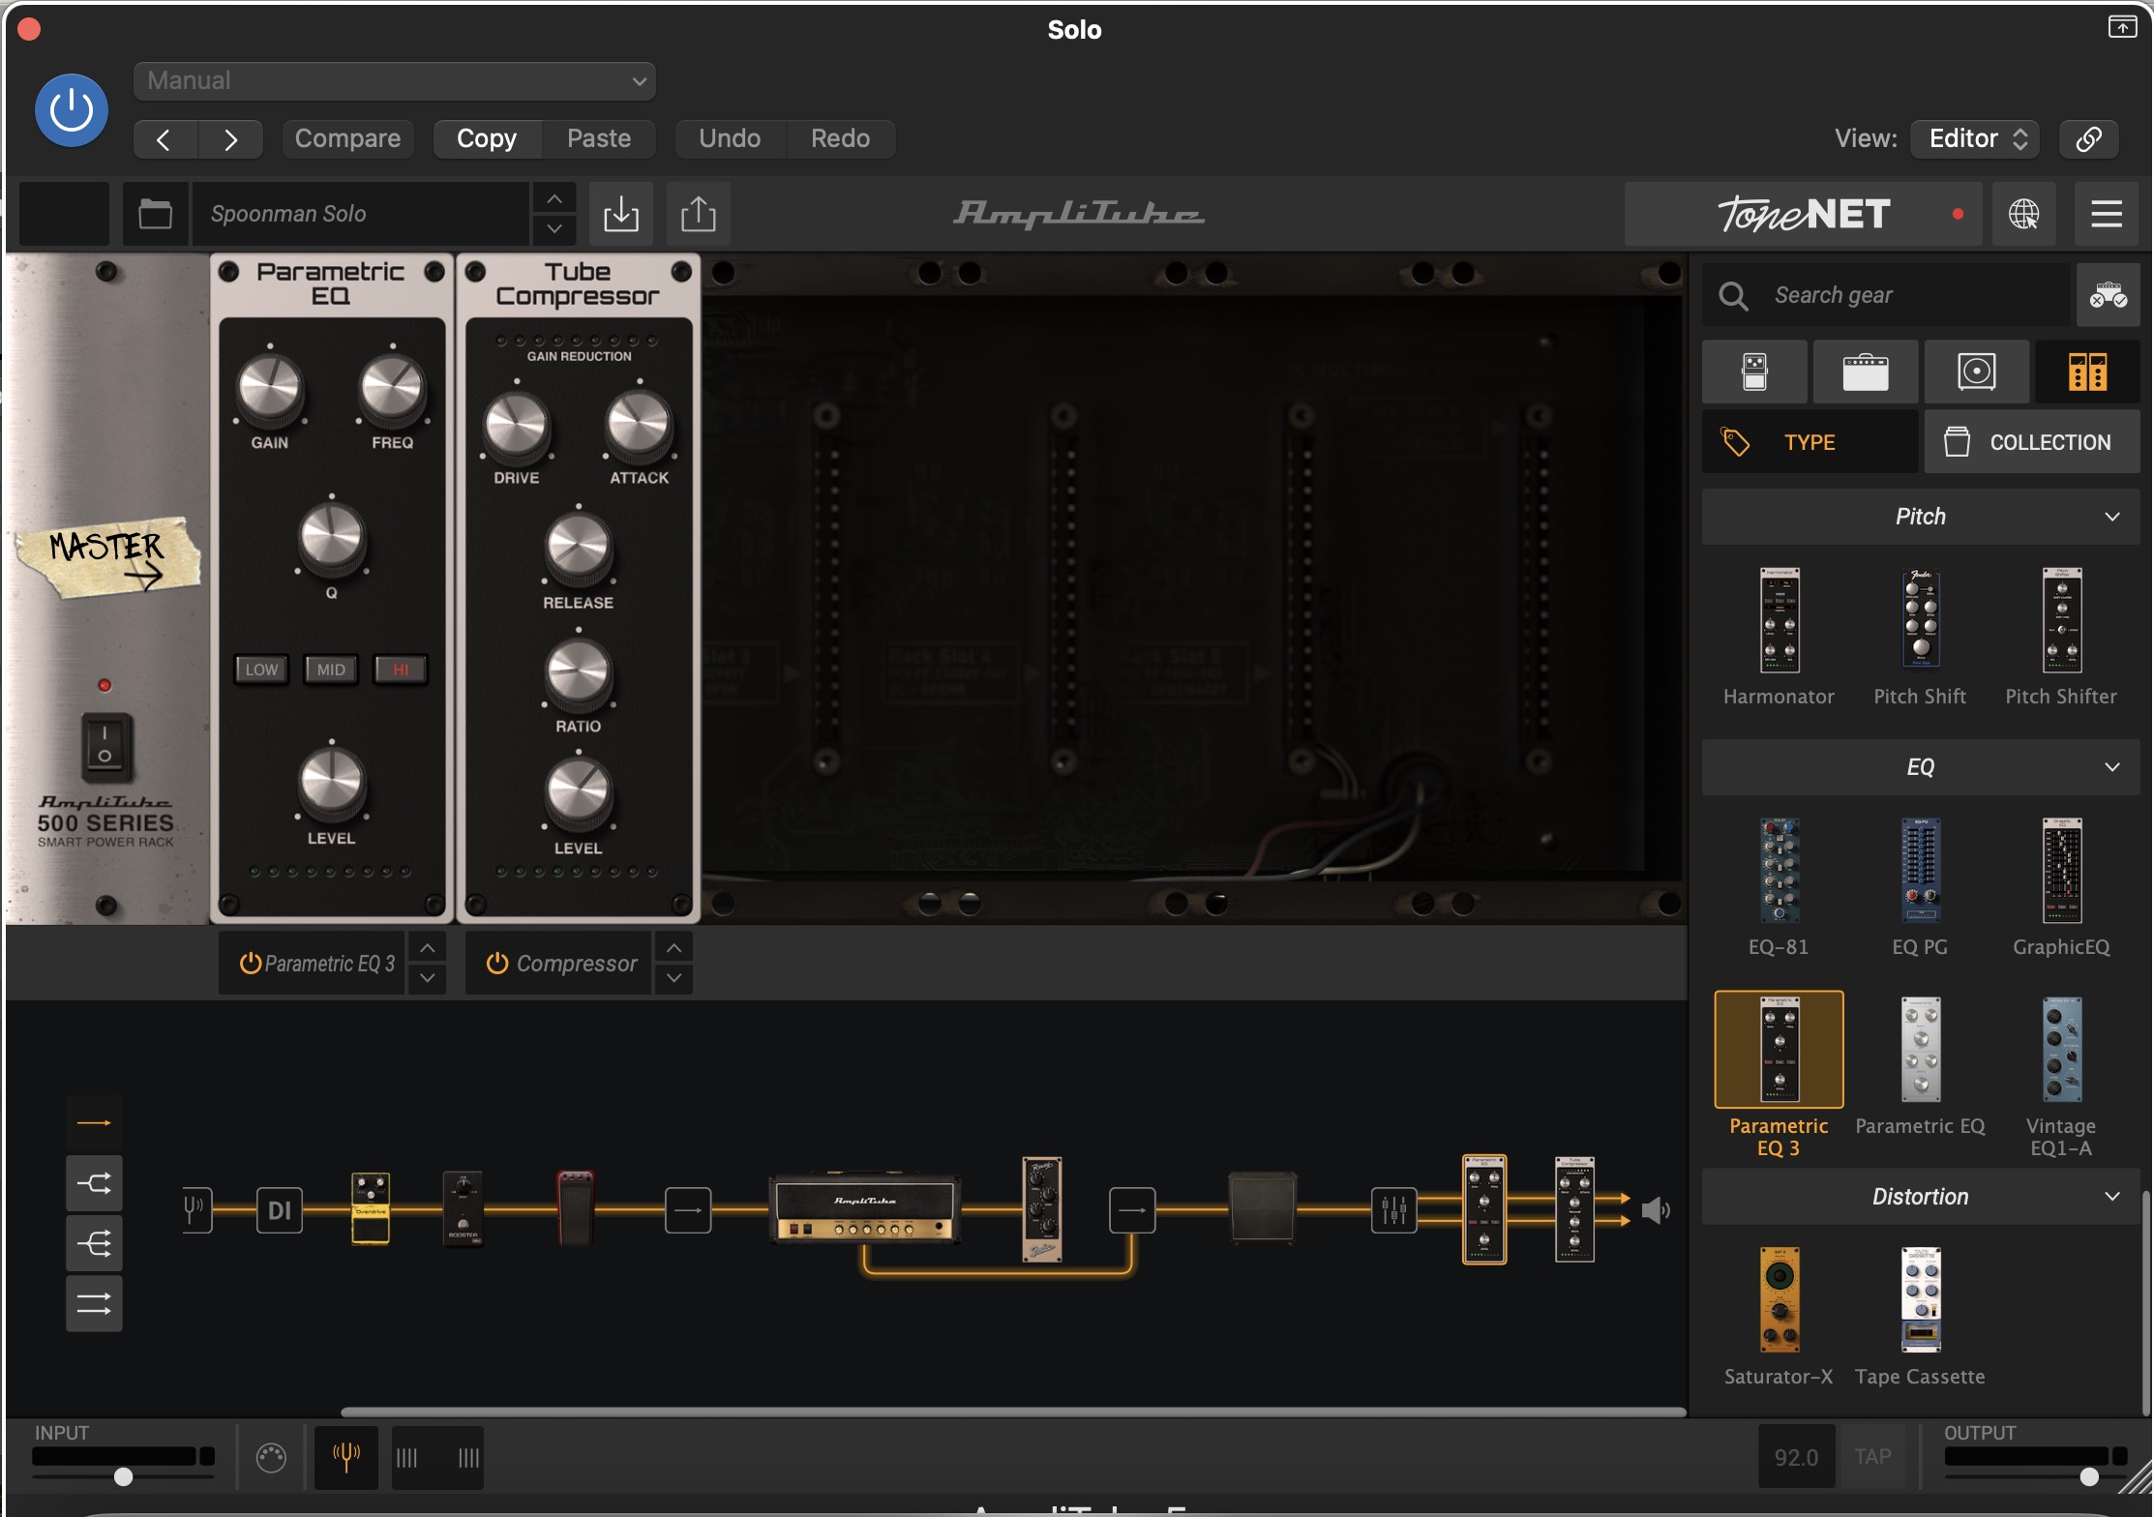Viewport: 2154px width, 1517px height.
Task: Toggle the HI band button on Parametric EQ
Action: pyautogui.click(x=401, y=669)
